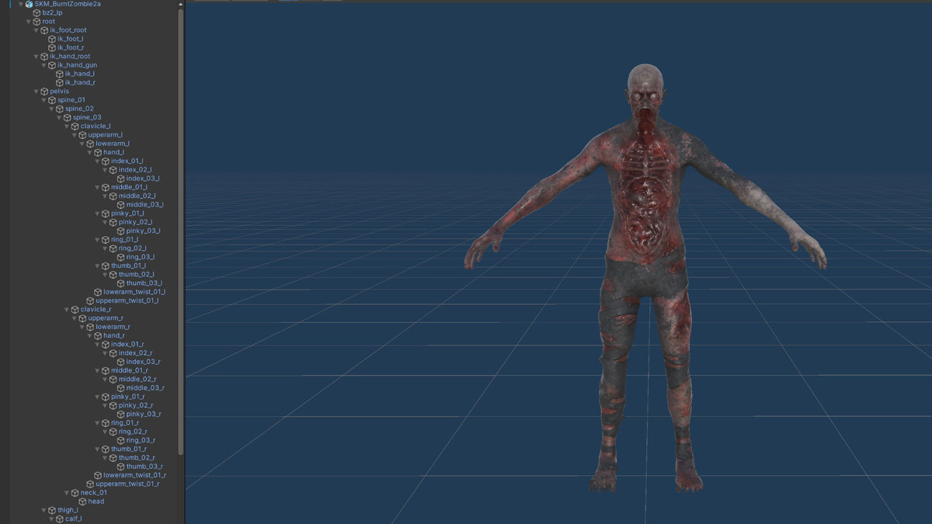Select the ik_hand_gun bone icon

pyautogui.click(x=51, y=64)
